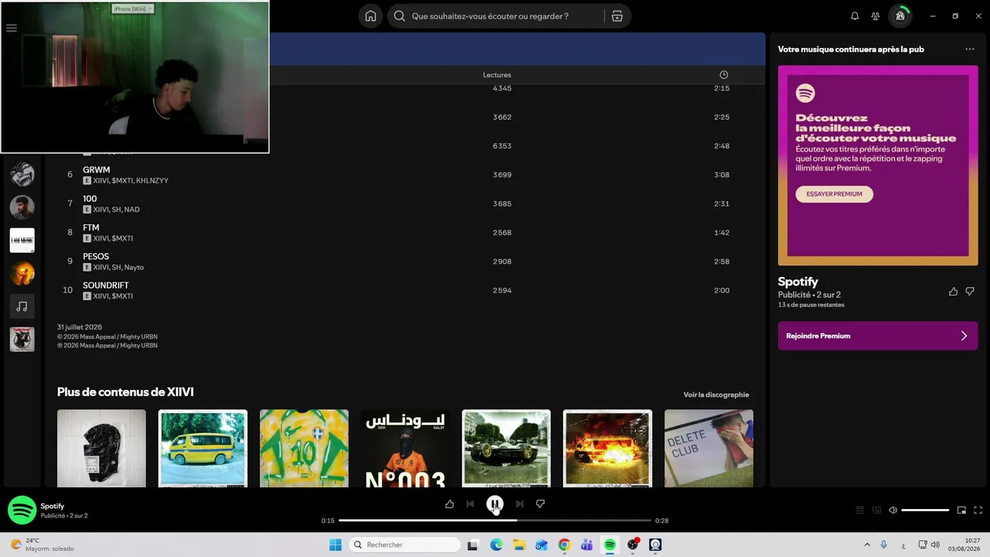
Task: Open the Delete Club album cover
Action: (x=709, y=449)
